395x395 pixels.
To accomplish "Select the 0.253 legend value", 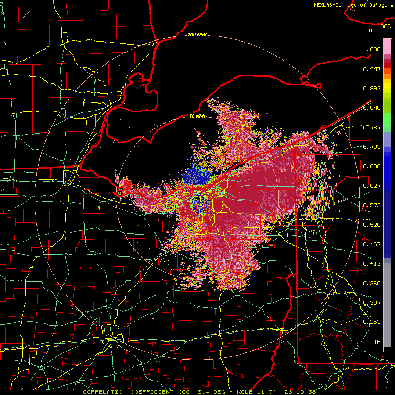I will point(372,322).
